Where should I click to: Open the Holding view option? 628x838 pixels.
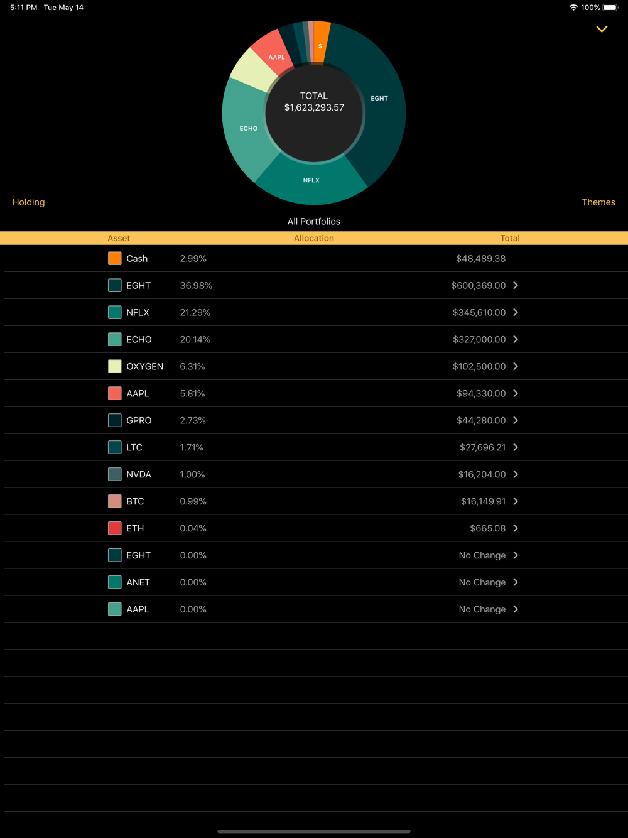pos(29,202)
